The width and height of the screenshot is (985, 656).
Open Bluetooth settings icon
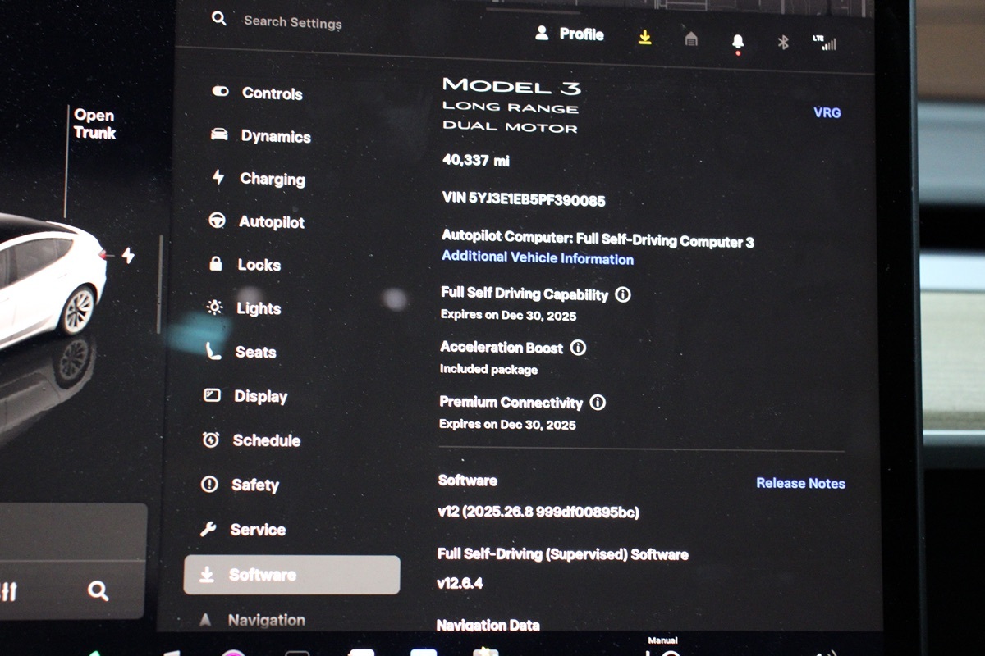(783, 43)
